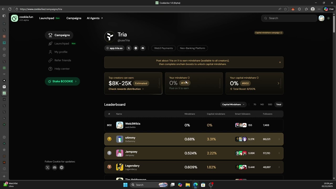Open Check rewards distribution link
336x189 pixels.
(x=126, y=89)
